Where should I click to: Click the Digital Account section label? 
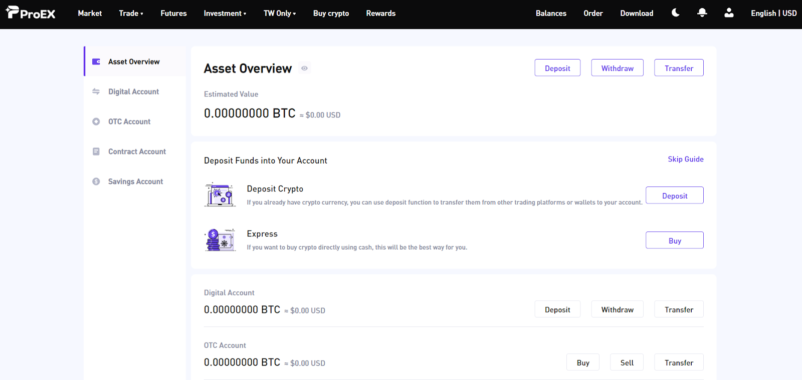click(229, 292)
